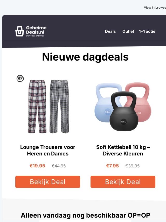Click the €7.95 sale price
This screenshot has height=222, width=166.
point(113,166)
